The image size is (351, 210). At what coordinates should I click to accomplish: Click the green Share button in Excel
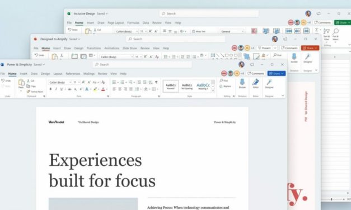pyautogui.click(x=343, y=22)
